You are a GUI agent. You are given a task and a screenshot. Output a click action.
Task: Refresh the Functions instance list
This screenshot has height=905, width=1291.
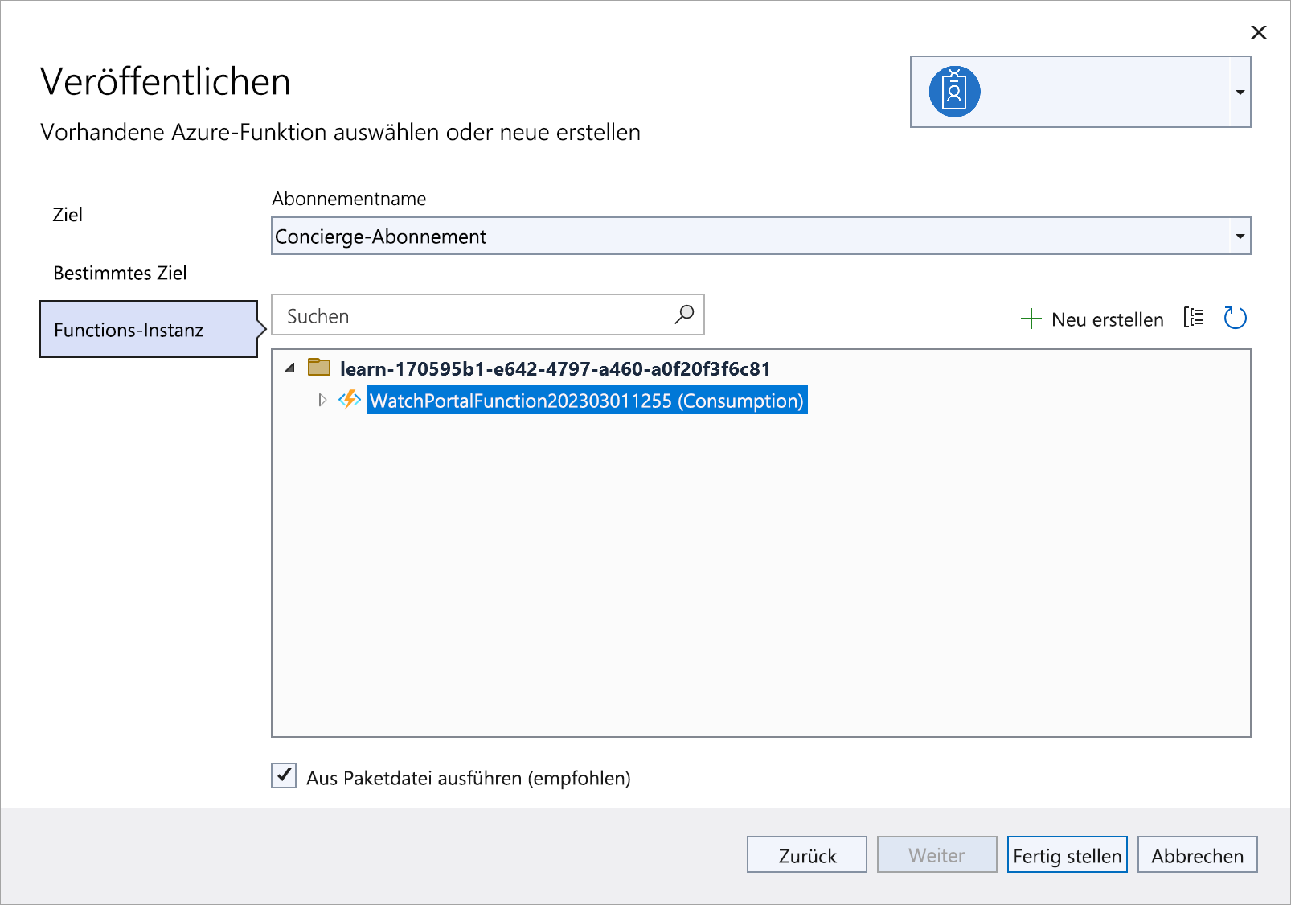coord(1235,318)
